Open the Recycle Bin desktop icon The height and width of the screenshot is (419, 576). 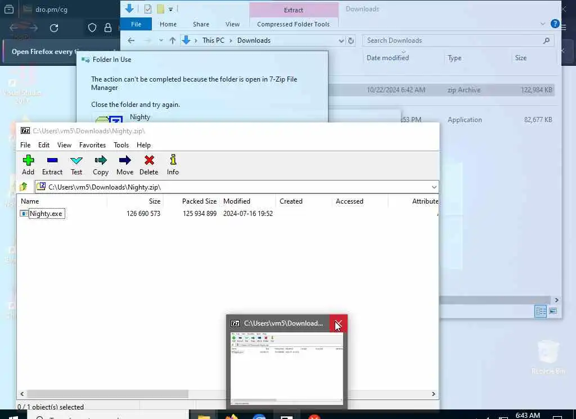pyautogui.click(x=548, y=357)
